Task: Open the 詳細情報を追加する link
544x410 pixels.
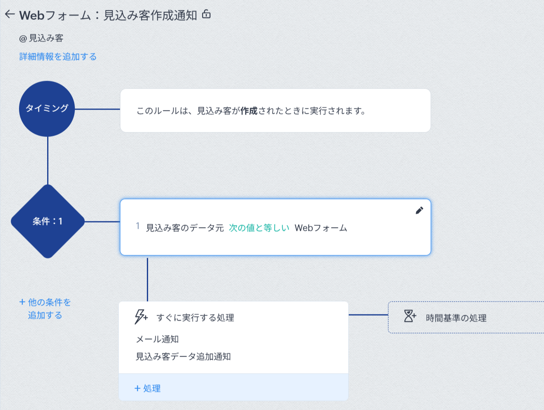Action: coord(58,57)
